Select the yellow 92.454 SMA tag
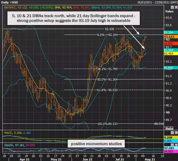Image resolution: width=178 pixels, height=161 pixels. [x=171, y=54]
